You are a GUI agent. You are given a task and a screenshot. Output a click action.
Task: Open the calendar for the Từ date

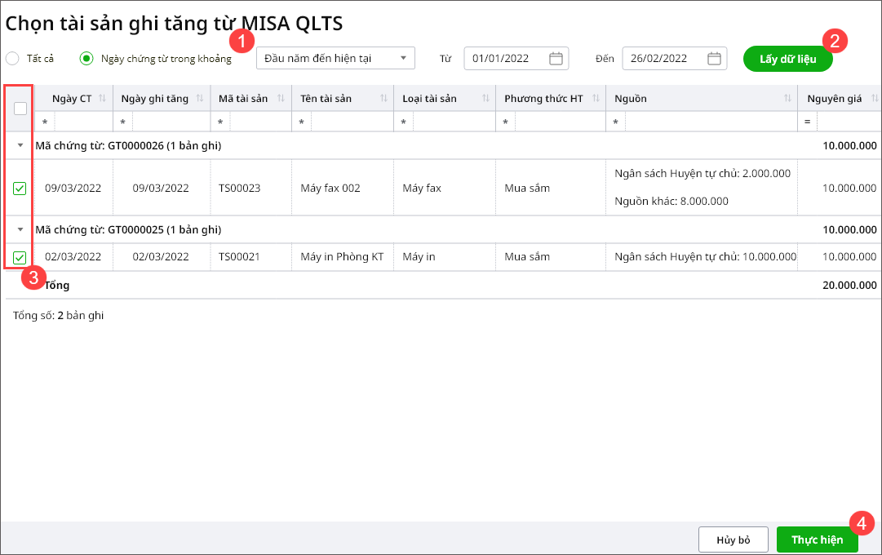[x=556, y=59]
